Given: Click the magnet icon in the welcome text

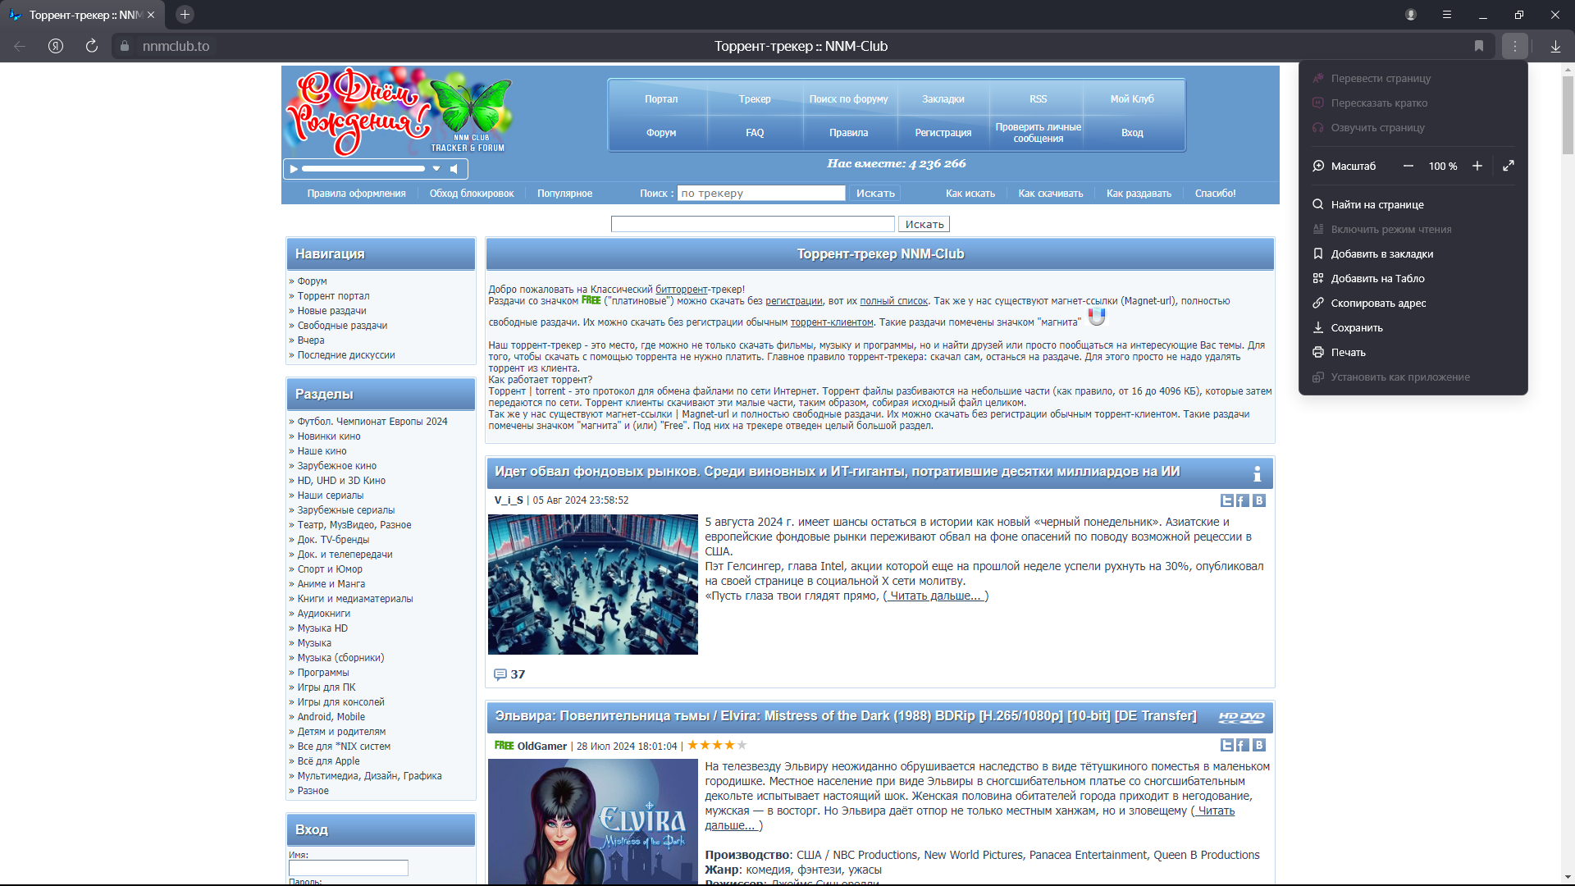Looking at the screenshot, I should [1097, 317].
